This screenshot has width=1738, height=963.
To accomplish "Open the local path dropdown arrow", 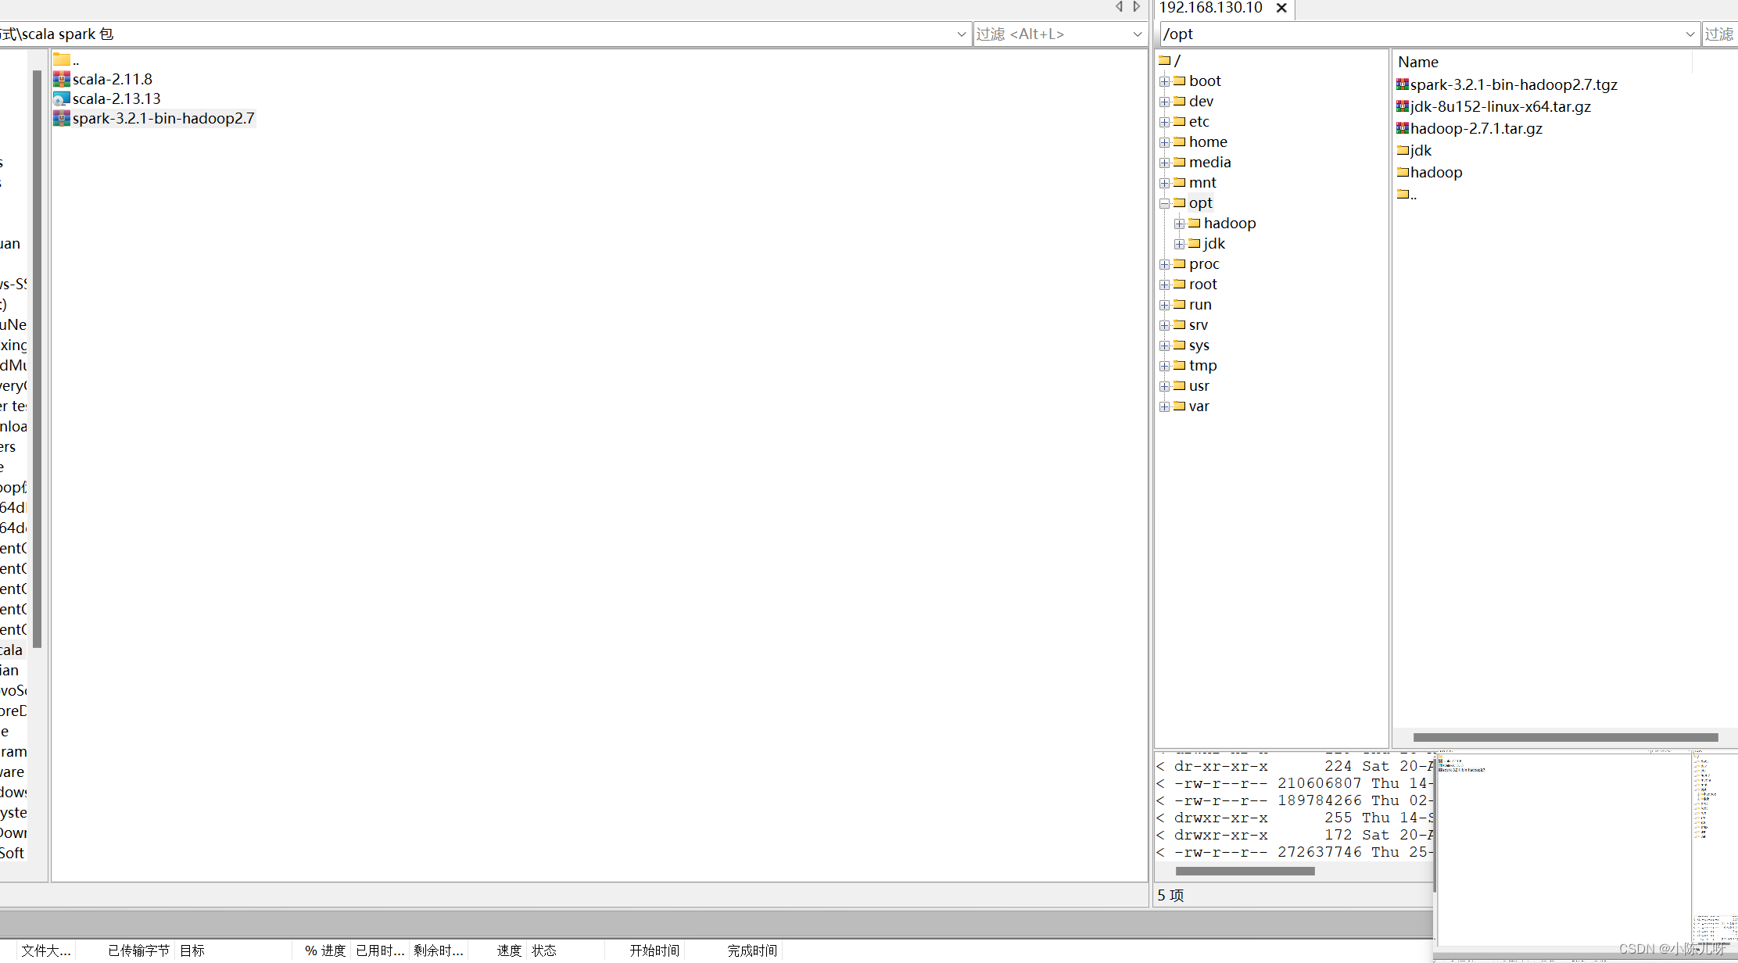I will tap(961, 34).
